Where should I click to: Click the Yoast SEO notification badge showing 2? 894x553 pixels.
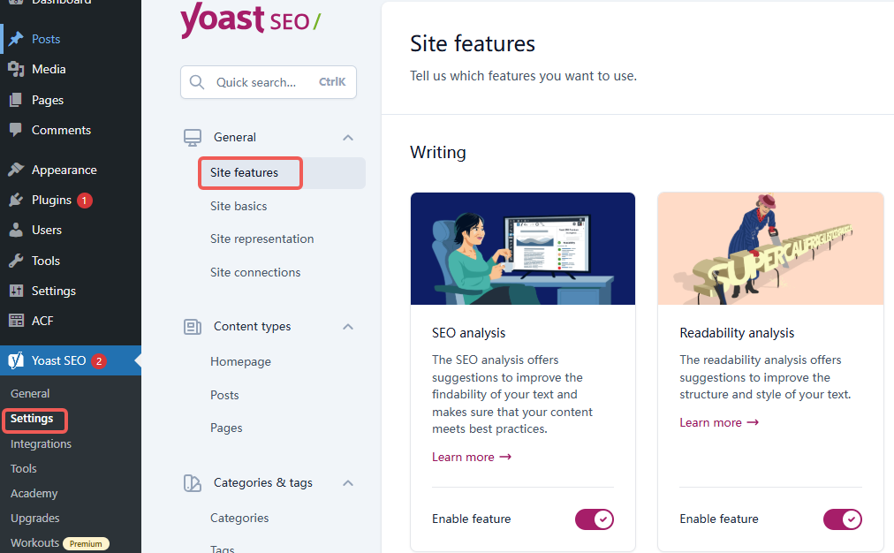click(x=99, y=361)
